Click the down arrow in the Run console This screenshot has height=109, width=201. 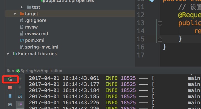20,88
